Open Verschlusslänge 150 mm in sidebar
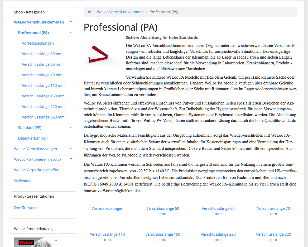Image resolution: width=308 pixels, height=247 pixels. [x=43, y=96]
